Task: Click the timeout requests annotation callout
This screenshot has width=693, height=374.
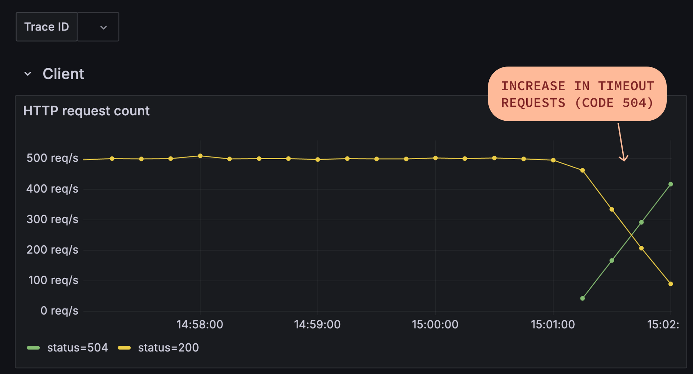Action: [x=577, y=94]
